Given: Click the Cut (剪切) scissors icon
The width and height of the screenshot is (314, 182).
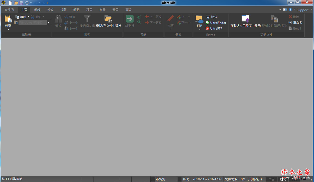Looking at the screenshot, I should tap(33, 17).
